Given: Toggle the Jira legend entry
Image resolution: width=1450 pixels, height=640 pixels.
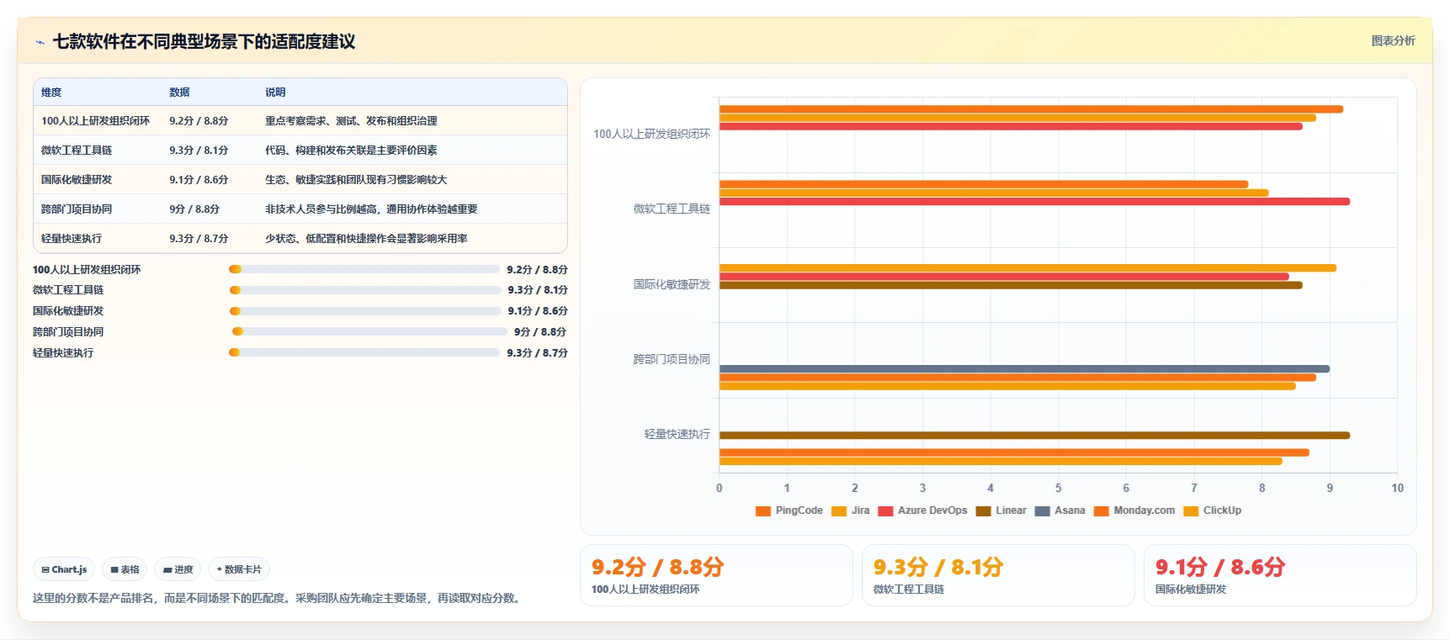Looking at the screenshot, I should (x=851, y=510).
